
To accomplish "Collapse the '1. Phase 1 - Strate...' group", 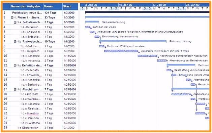I will [12, 17].
